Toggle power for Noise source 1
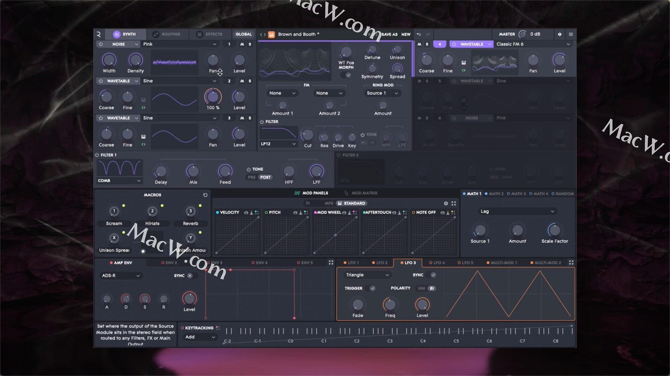The width and height of the screenshot is (670, 376). 100,44
